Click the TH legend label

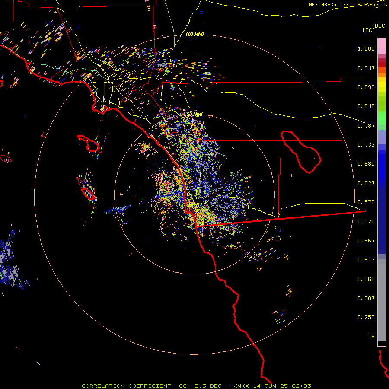371,337
